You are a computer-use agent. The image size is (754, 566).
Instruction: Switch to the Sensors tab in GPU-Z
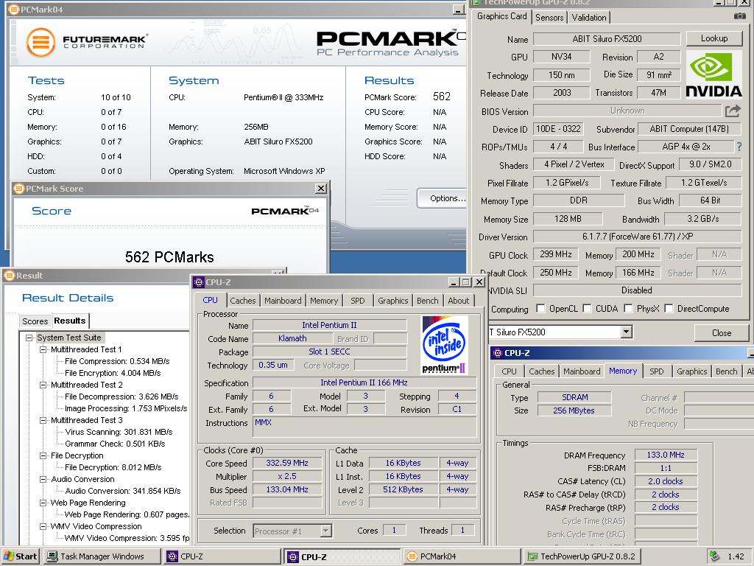tap(549, 18)
